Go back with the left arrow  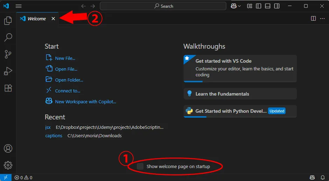pos(83,6)
